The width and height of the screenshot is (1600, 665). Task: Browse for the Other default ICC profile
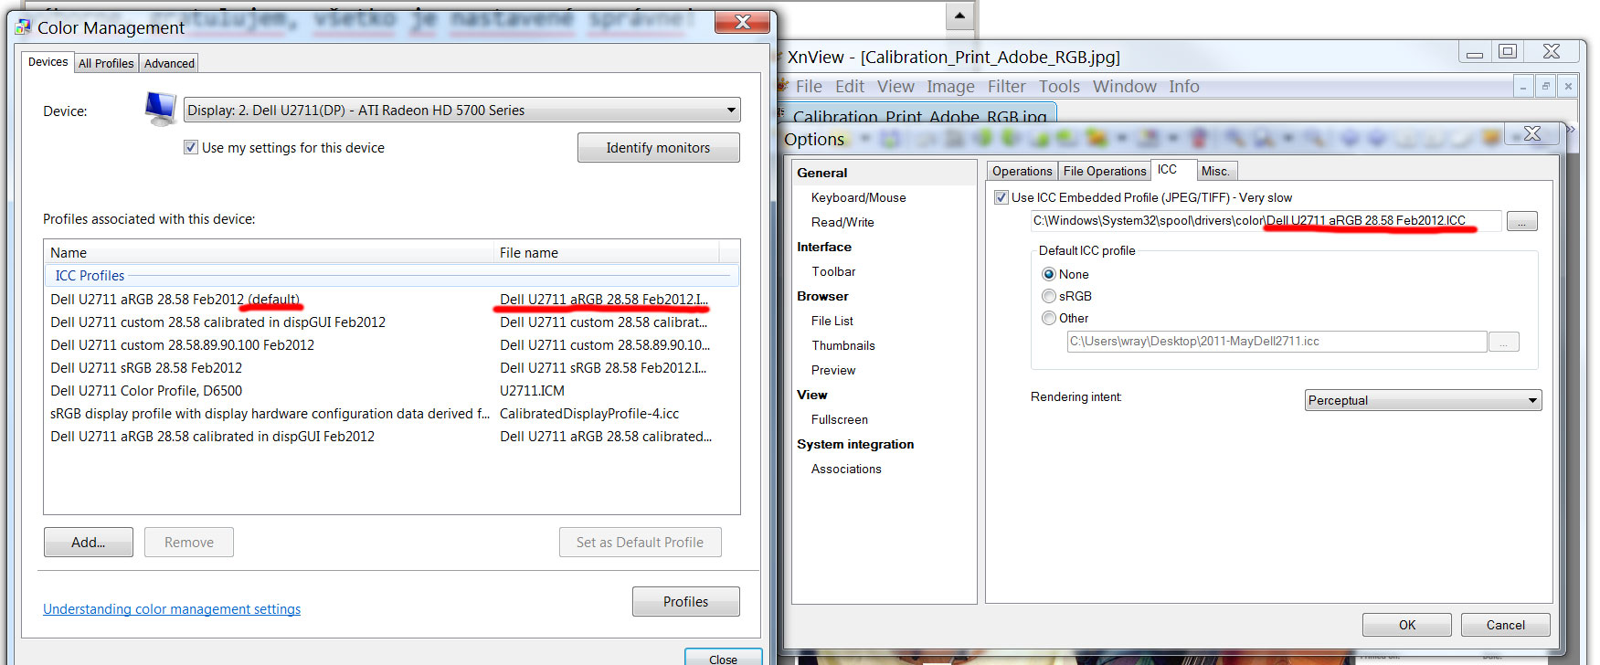click(1503, 342)
